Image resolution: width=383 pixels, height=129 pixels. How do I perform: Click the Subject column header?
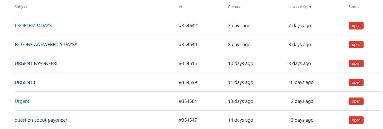pyautogui.click(x=21, y=7)
